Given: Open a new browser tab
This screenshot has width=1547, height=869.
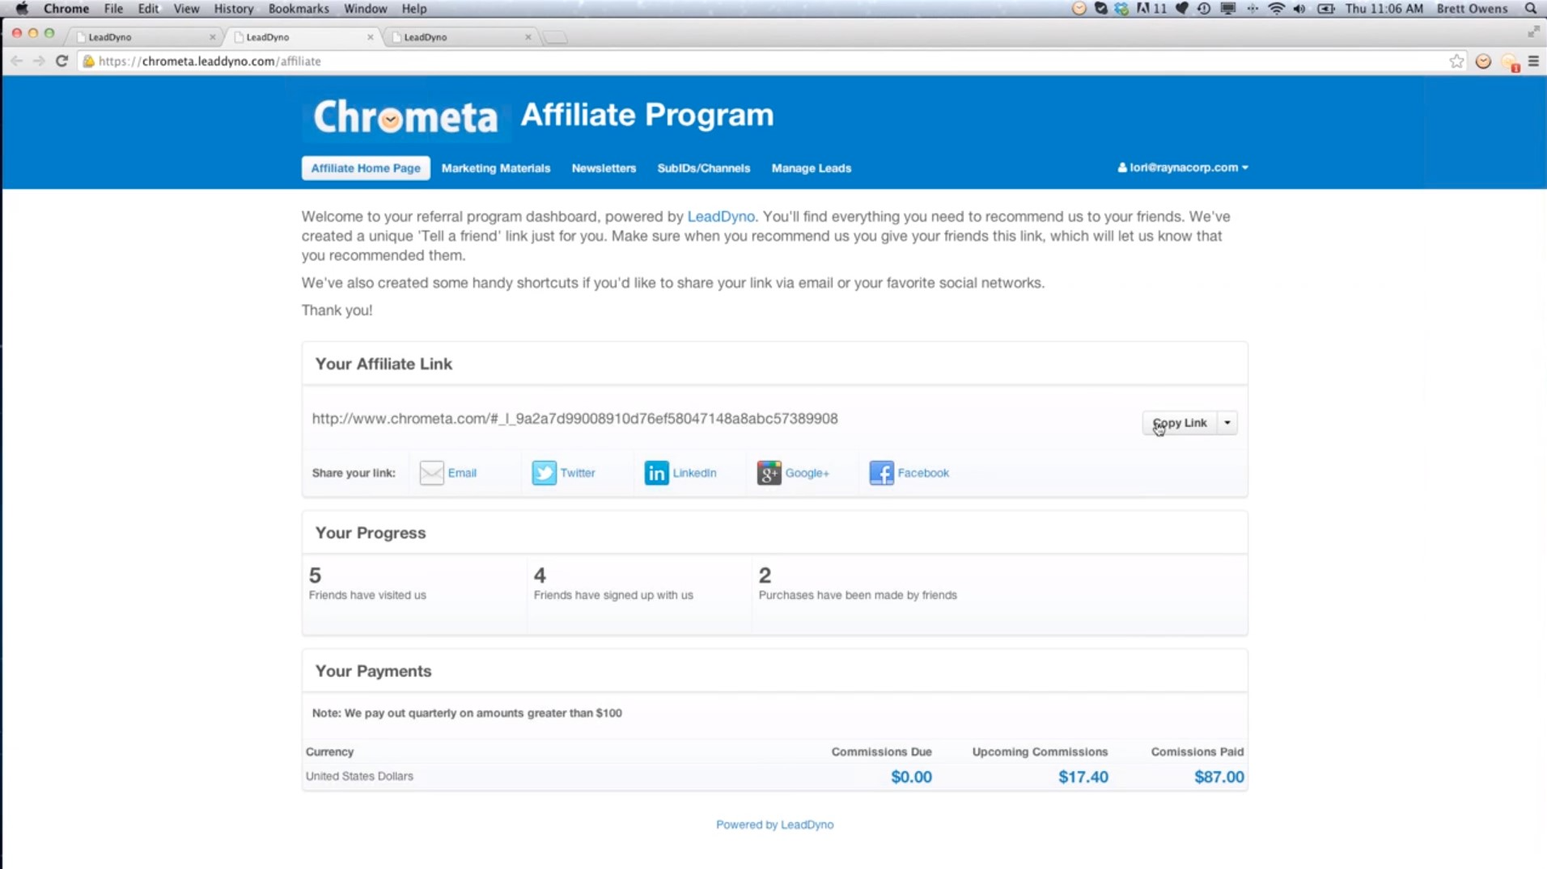Looking at the screenshot, I should (555, 37).
